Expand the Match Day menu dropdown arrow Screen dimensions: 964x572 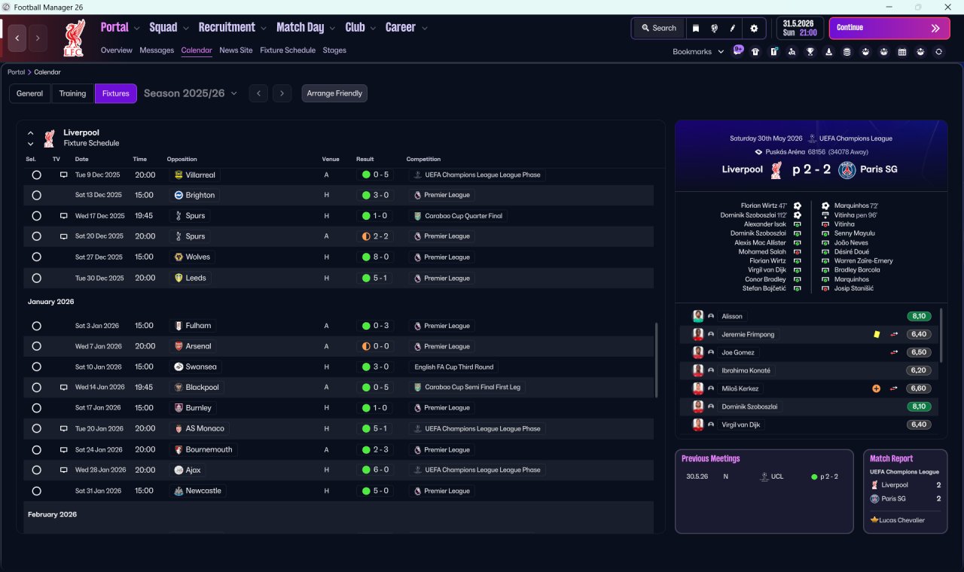click(333, 29)
